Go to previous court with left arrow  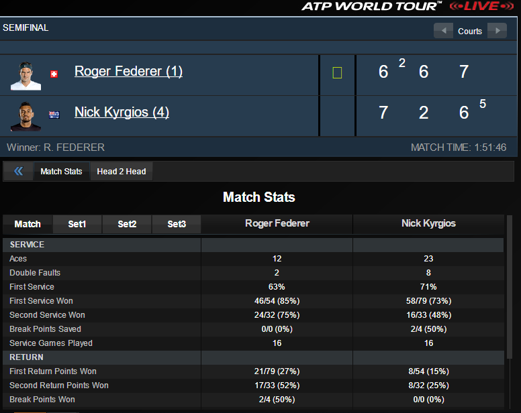[443, 31]
